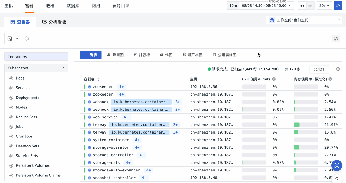Click the floating screenshot scan icon
This screenshot has width=346, height=183.
click(337, 165)
